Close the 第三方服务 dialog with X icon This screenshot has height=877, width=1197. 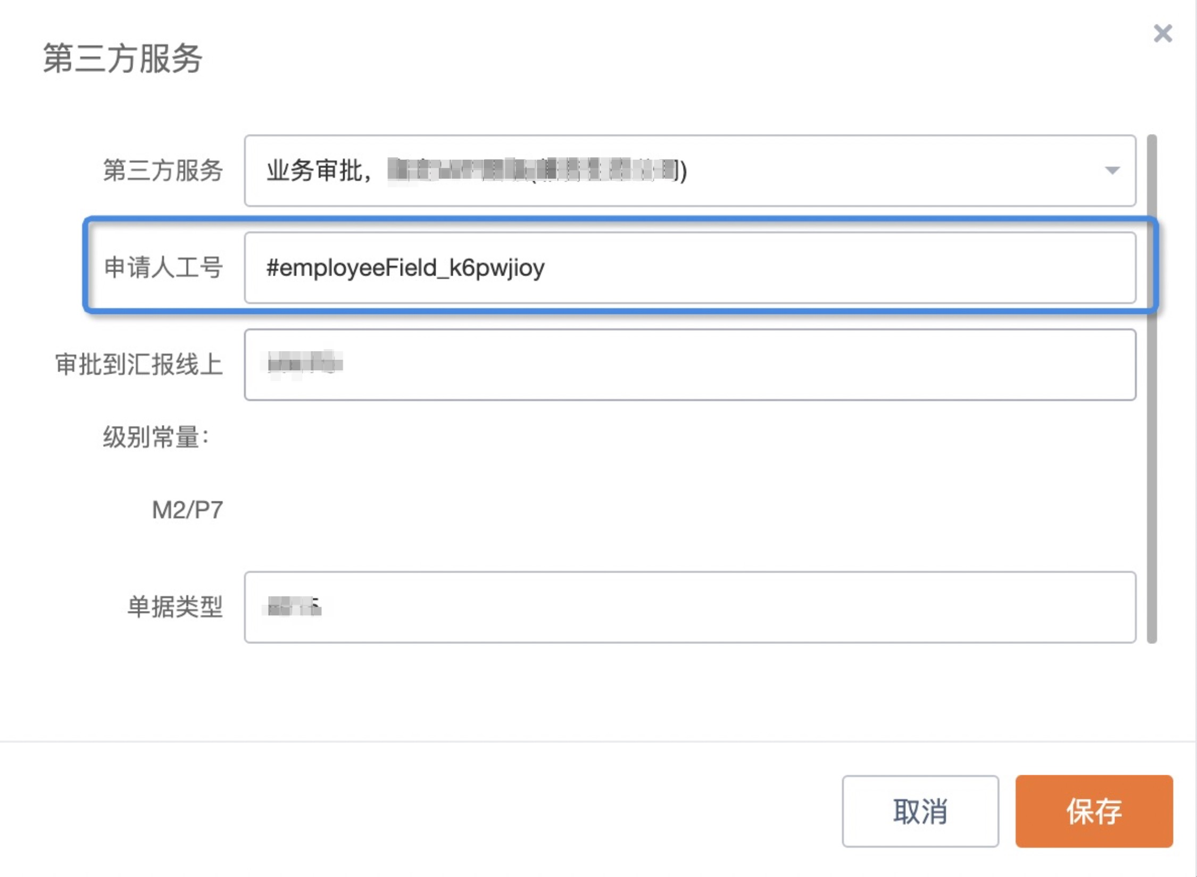[x=1162, y=34]
